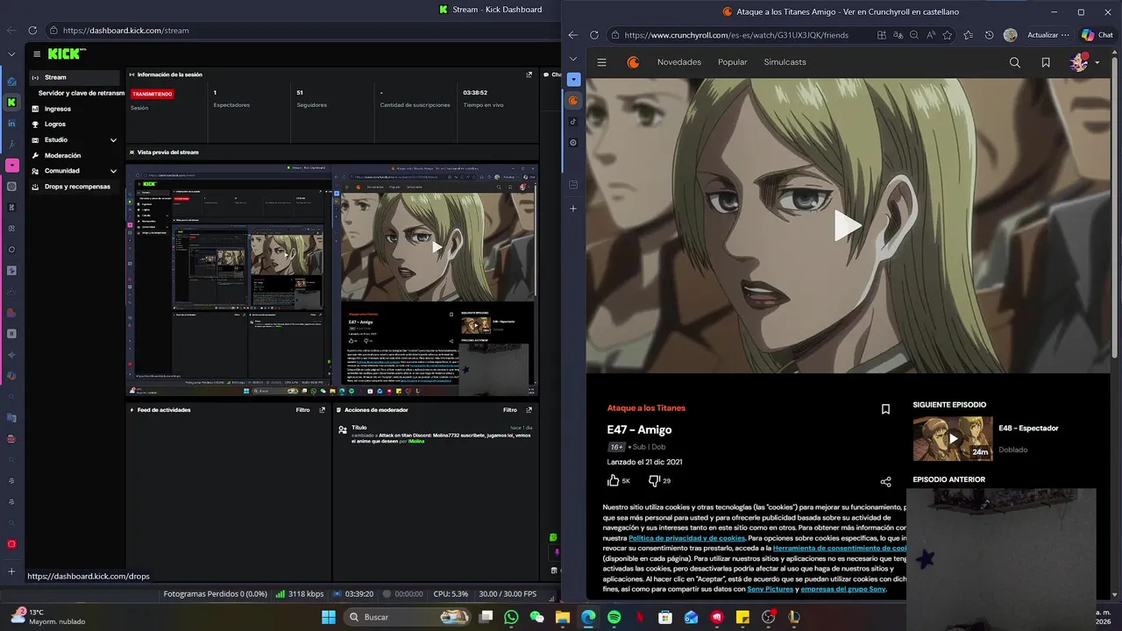Click the TRANSMITIENDO status badge
Screen dimensions: 1122x631
tap(153, 94)
